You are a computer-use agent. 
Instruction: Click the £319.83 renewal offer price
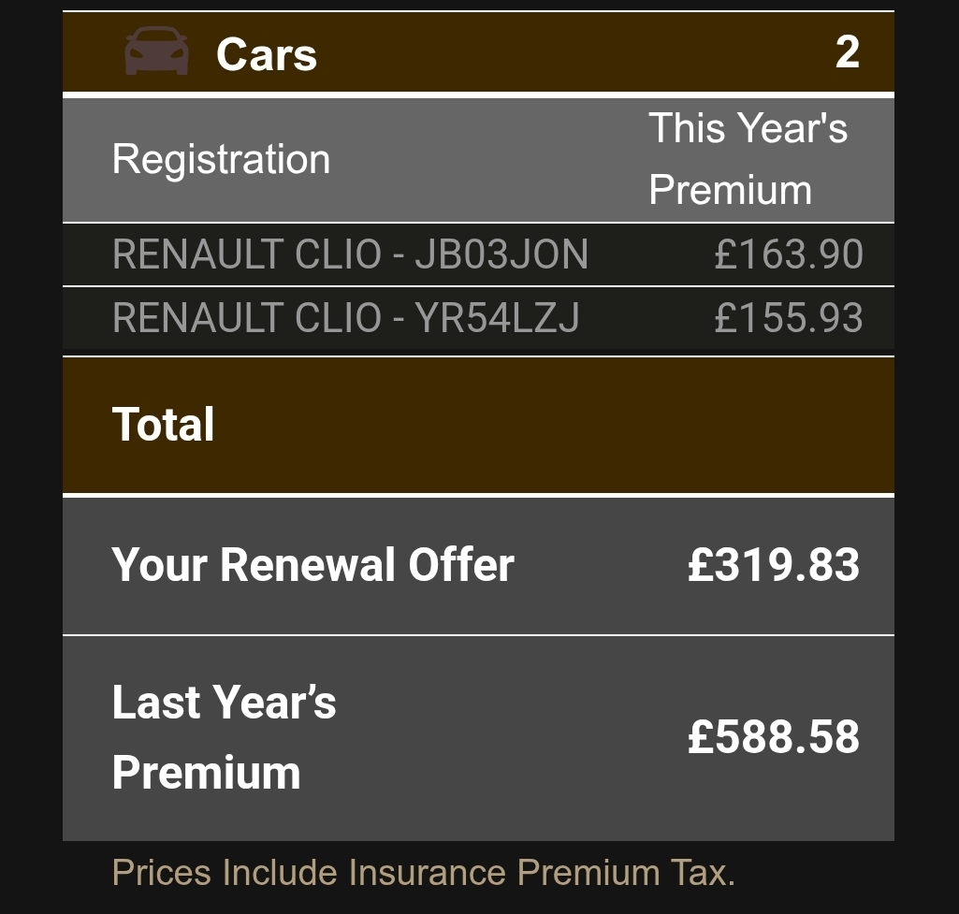pos(774,565)
